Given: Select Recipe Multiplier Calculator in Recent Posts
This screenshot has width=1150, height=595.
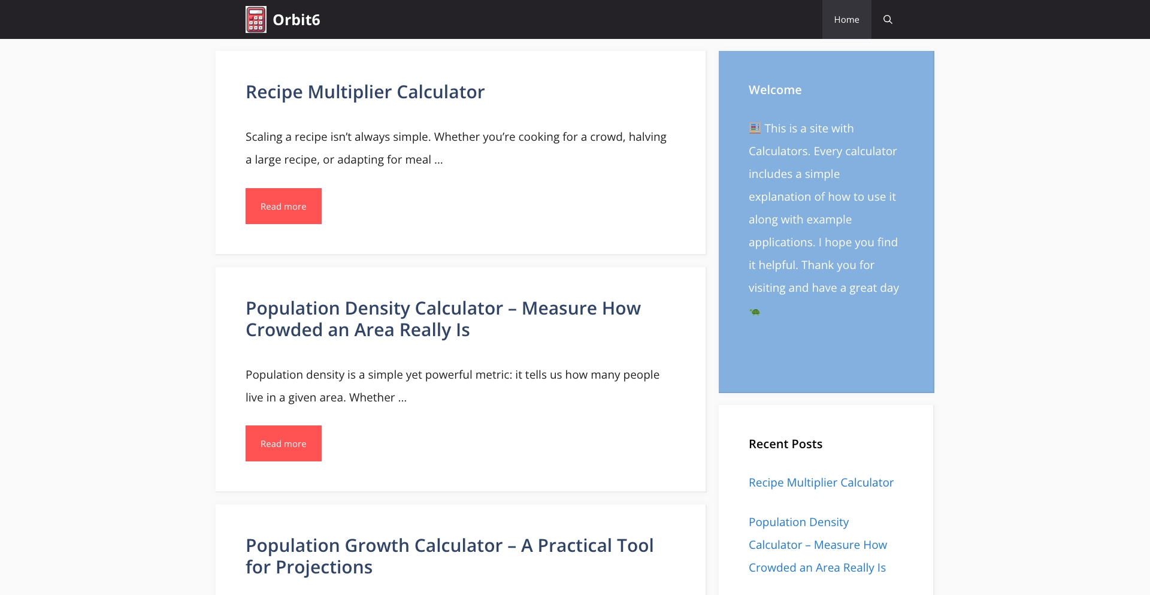Looking at the screenshot, I should point(821,482).
